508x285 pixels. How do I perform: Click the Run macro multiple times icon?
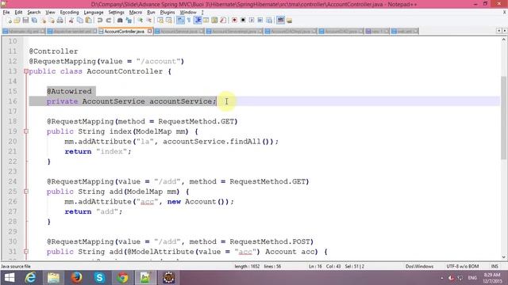click(260, 20)
